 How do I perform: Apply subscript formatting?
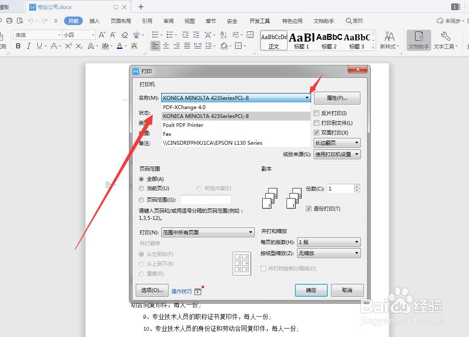(78, 46)
